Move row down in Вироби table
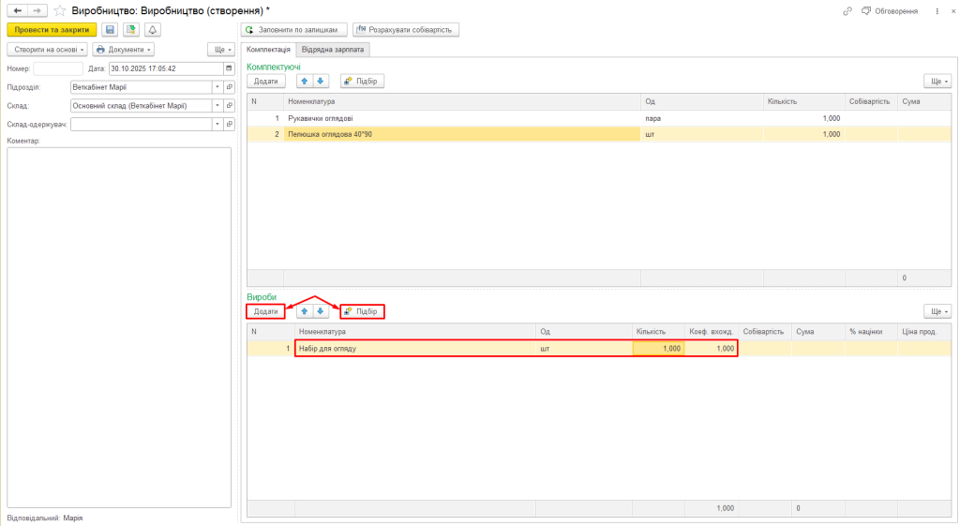Viewport: 960px width, 526px height. pos(320,311)
